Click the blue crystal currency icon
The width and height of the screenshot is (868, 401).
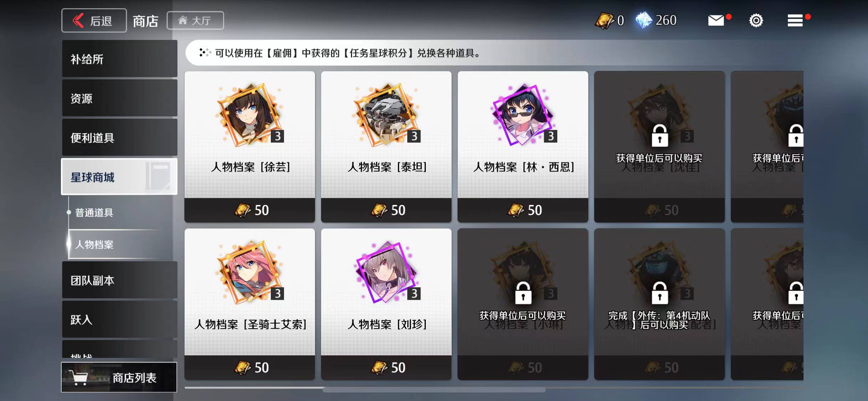pyautogui.click(x=644, y=20)
